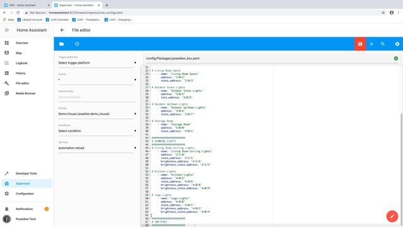403x227 pixels.
Task: Bookmark this page with the star icon
Action: tap(383, 13)
